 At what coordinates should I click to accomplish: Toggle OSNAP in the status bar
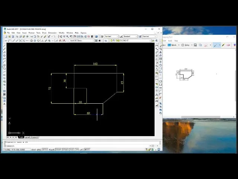(58, 150)
